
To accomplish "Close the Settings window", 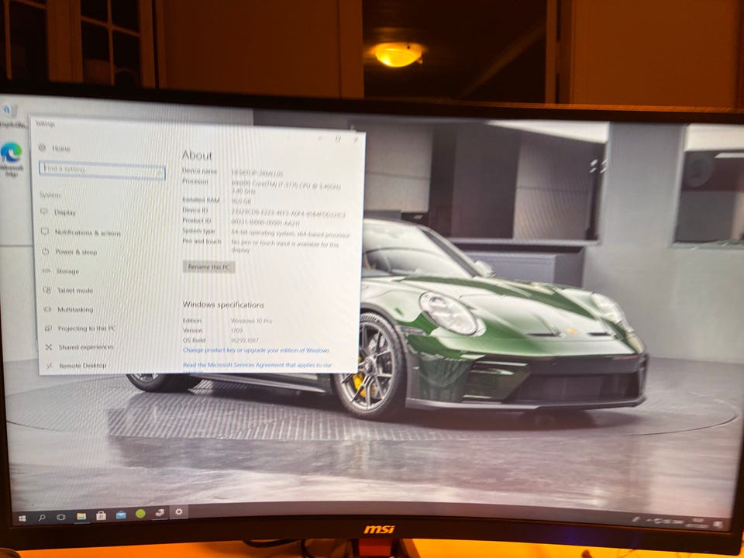I will 356,139.
